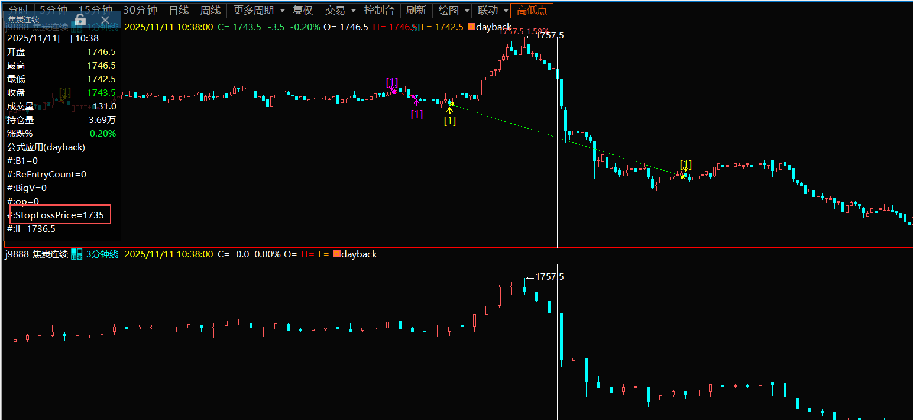Toggle 复权 price adjustment
The width and height of the screenshot is (913, 420).
[x=303, y=10]
